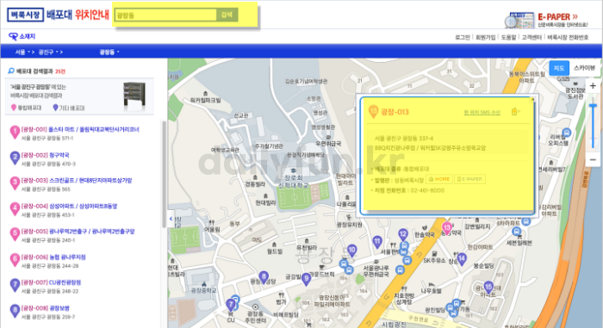
Task: Open the 광진구 district dropdown
Action: [48, 52]
